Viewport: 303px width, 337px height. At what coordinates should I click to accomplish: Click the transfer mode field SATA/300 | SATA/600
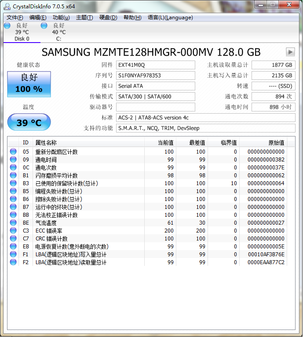(156, 97)
